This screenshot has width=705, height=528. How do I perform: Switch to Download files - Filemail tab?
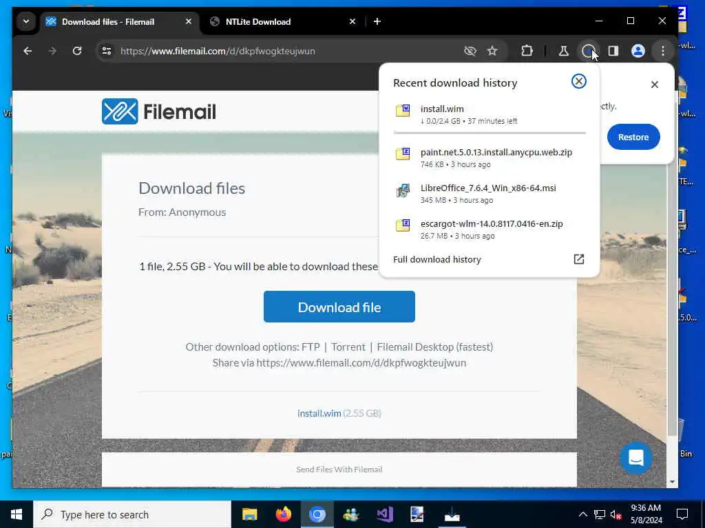coord(108,21)
